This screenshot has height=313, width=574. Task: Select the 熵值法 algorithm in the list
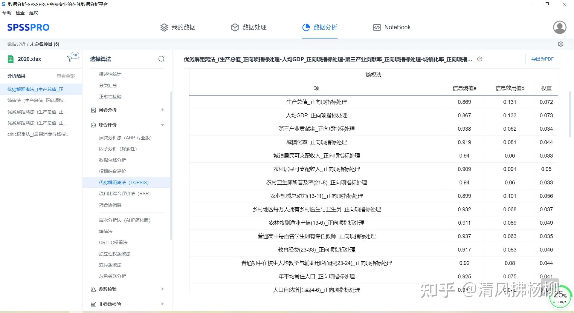tap(106, 231)
